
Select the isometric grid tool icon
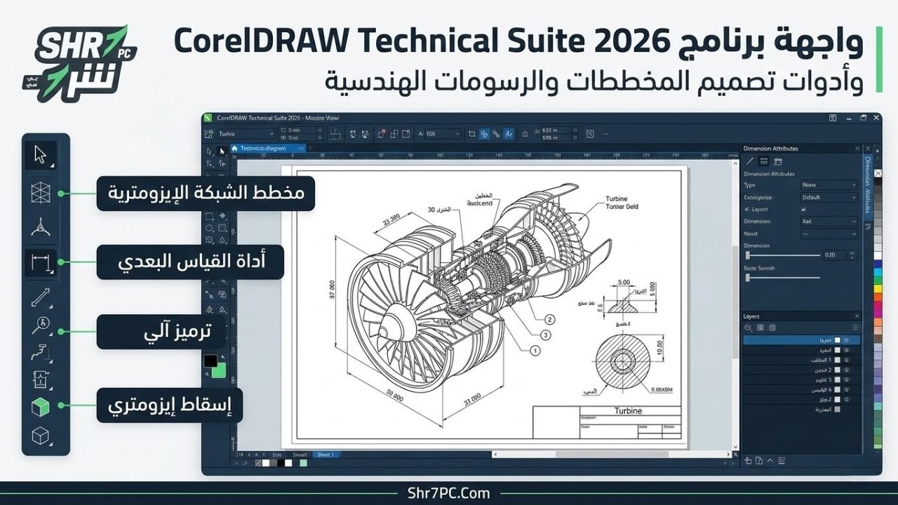point(41,193)
